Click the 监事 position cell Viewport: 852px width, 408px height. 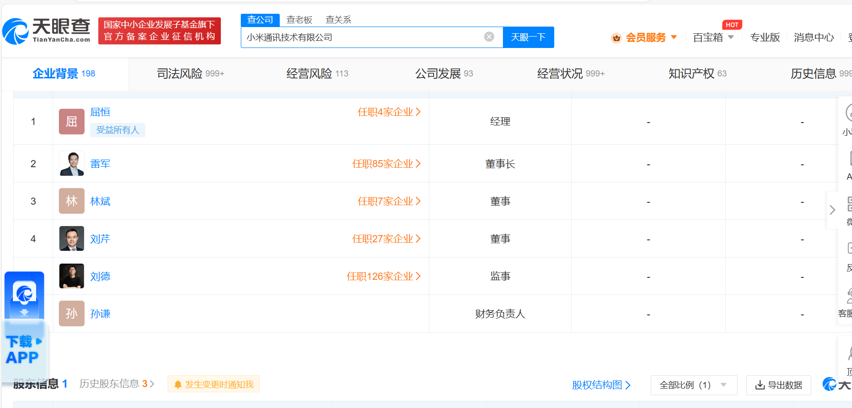[500, 276]
